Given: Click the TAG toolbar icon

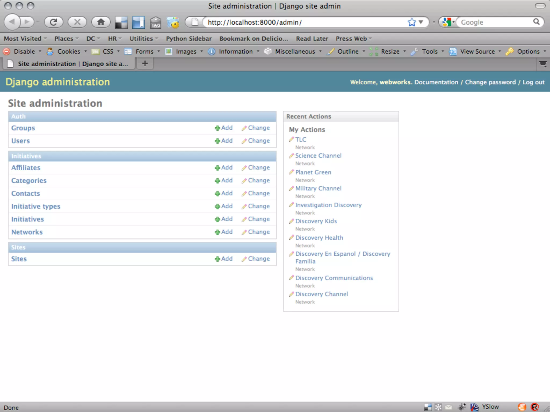Looking at the screenshot, I should click(155, 23).
